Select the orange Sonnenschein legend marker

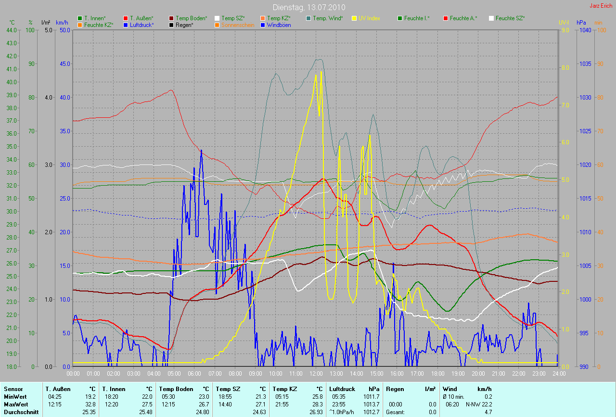click(x=217, y=25)
